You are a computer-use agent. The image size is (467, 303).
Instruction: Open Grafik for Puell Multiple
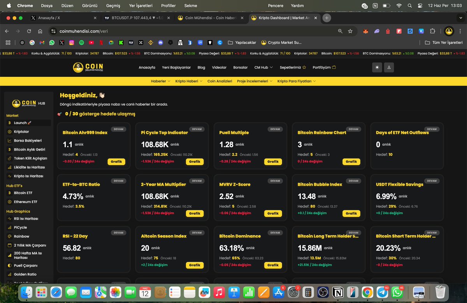click(273, 161)
